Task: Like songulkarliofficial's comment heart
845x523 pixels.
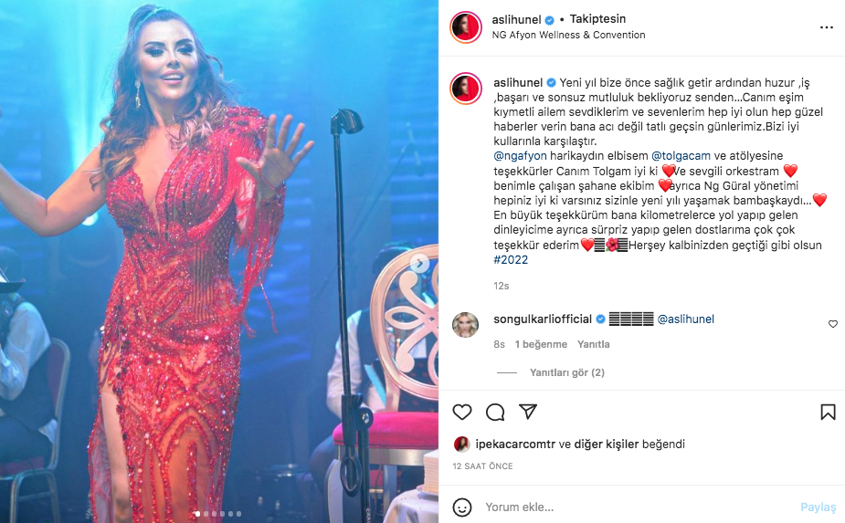Action: point(832,324)
